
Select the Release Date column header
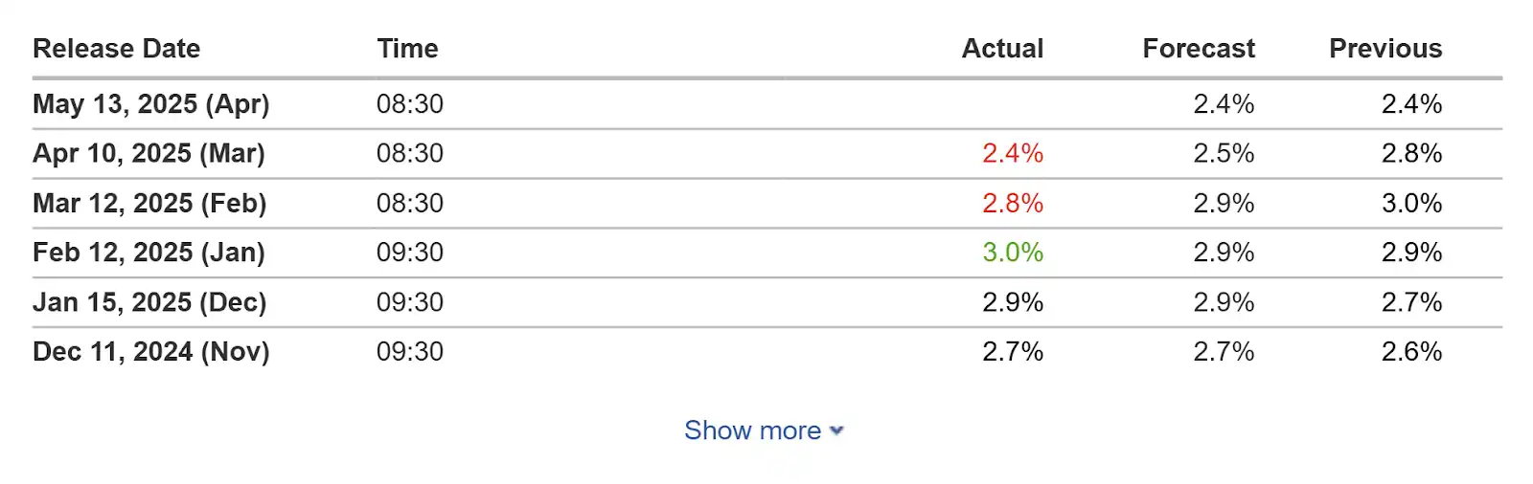(x=116, y=49)
